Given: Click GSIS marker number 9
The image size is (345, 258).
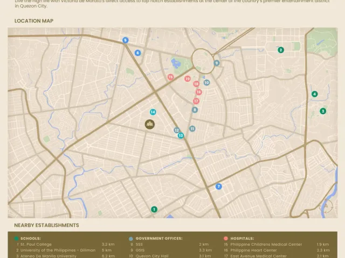Looking at the screenshot, I should 217,63.
